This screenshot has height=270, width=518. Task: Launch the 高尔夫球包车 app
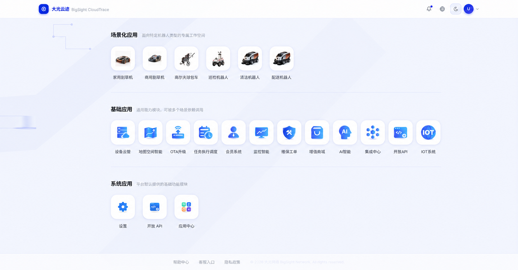point(186,58)
